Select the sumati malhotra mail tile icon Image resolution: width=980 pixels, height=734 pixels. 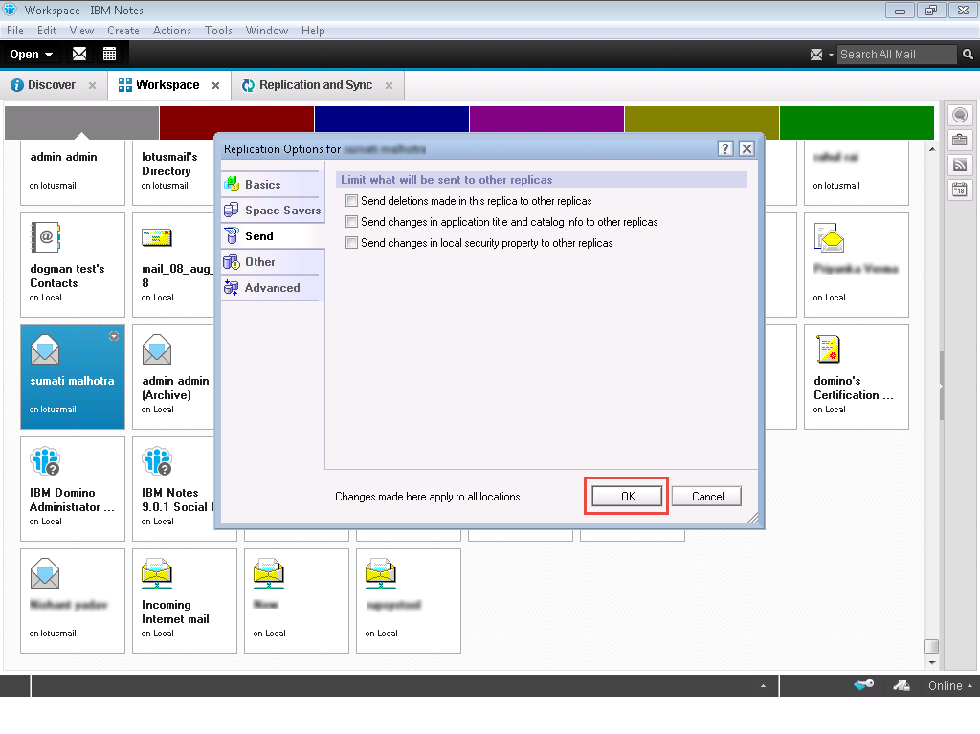(45, 349)
